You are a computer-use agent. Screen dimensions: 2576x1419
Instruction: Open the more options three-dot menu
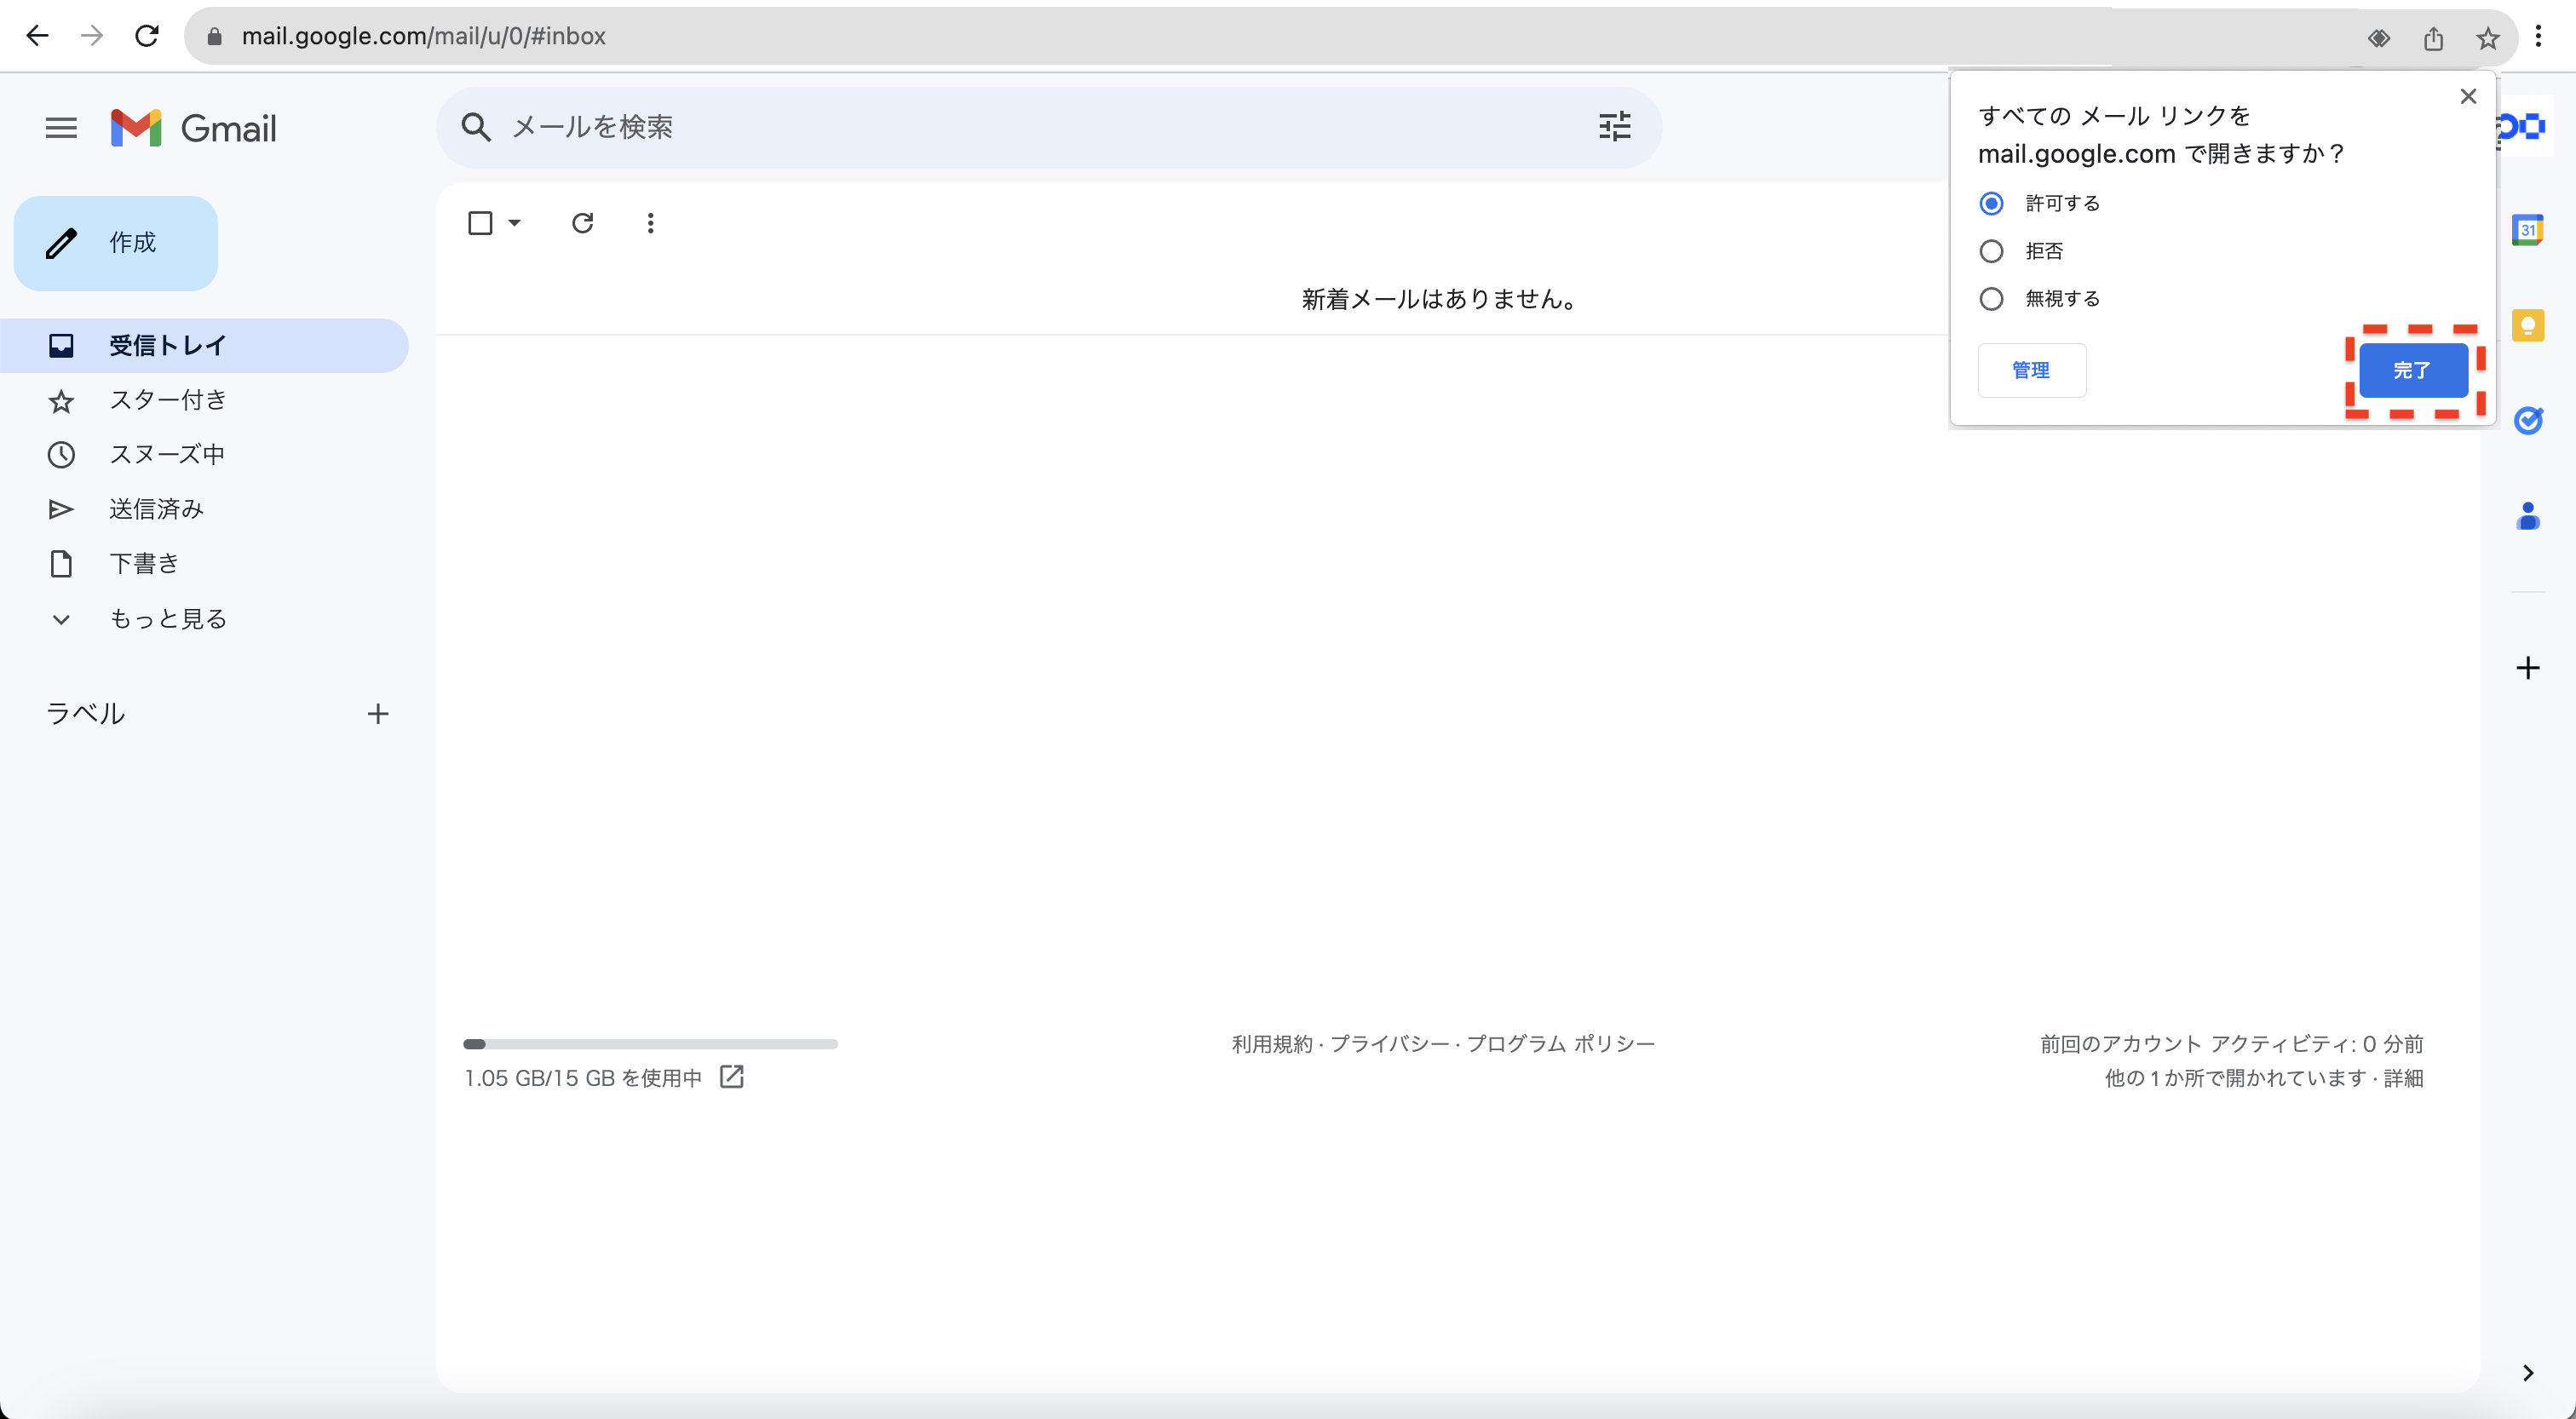pyautogui.click(x=650, y=223)
